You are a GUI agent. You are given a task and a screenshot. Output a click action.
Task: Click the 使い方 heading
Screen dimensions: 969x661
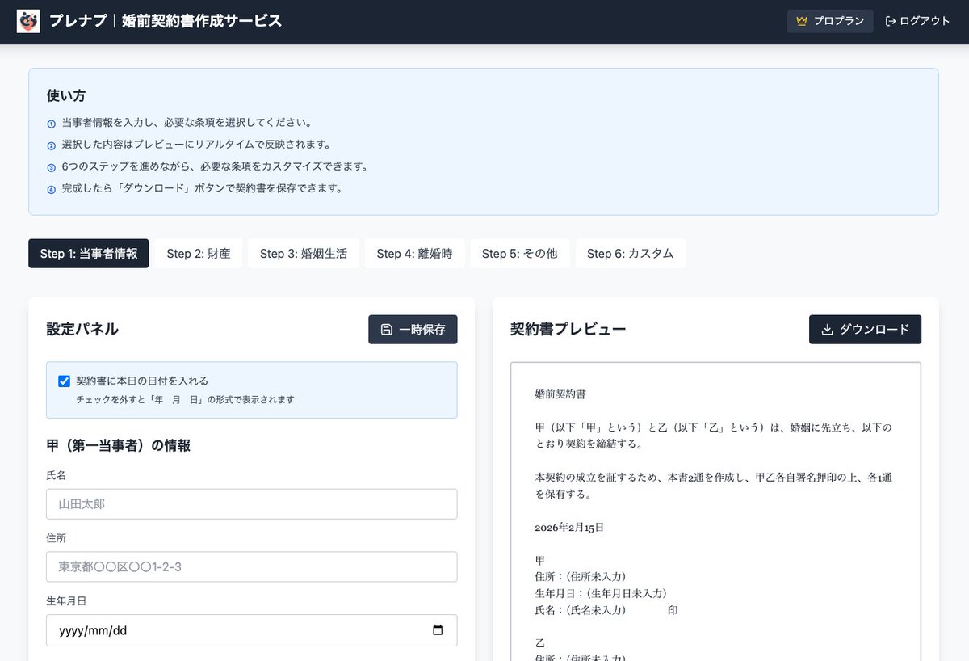point(66,95)
